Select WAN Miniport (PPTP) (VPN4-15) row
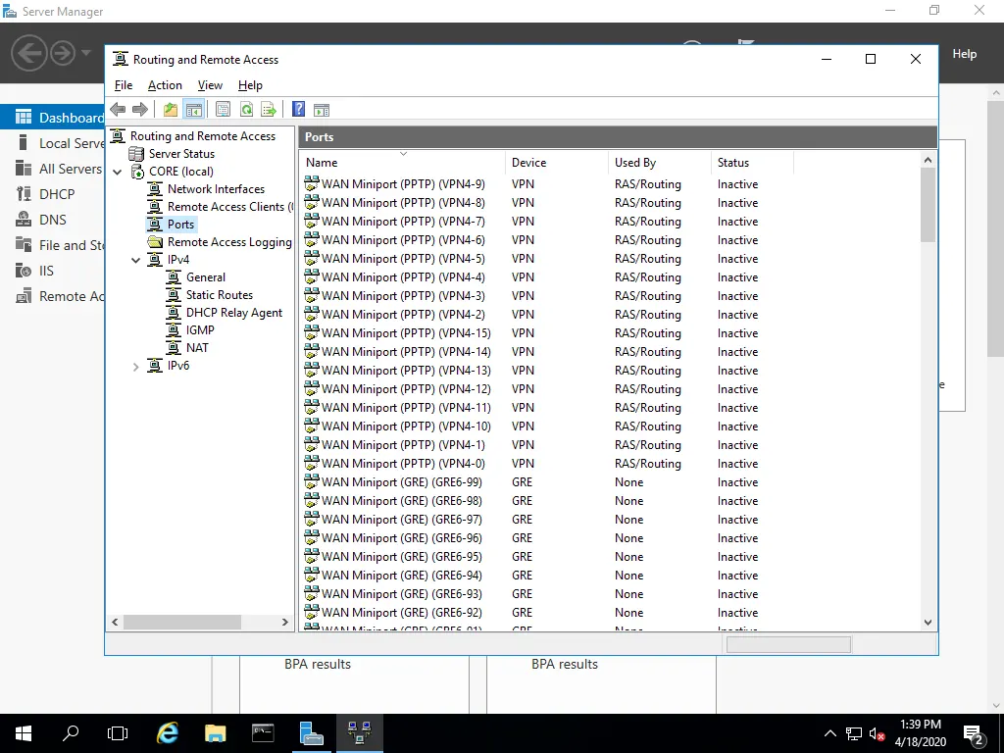Image resolution: width=1004 pixels, height=753 pixels. 406,333
